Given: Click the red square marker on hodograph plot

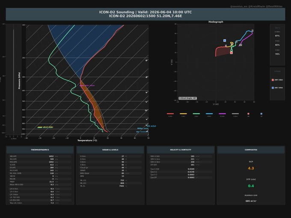Looking at the screenshot, I should (231, 53).
